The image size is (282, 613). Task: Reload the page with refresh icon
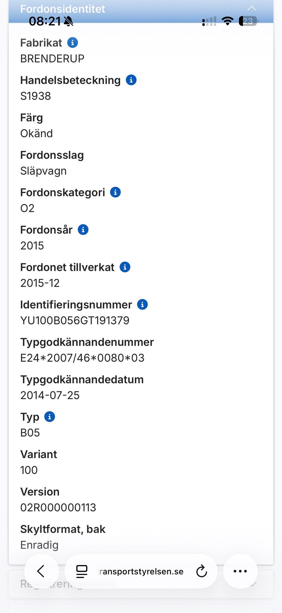pyautogui.click(x=202, y=571)
